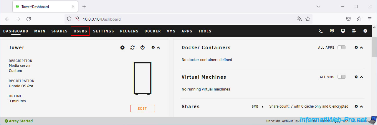Open the USERS menu tab

[x=80, y=31]
